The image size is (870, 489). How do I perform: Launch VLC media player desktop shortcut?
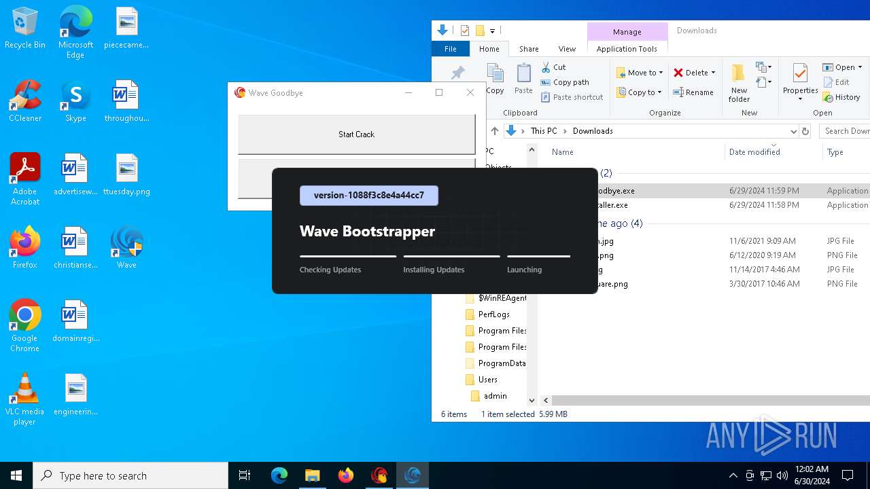click(25, 399)
